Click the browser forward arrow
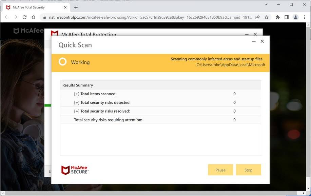This screenshot has height=196, width=311. 16,17
